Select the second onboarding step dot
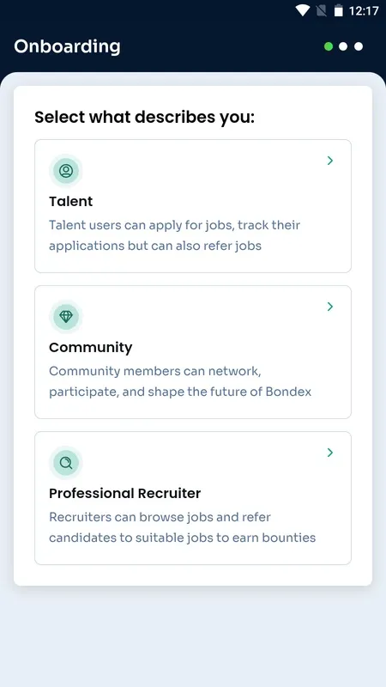Screen dimensions: 386x687 click(344, 46)
